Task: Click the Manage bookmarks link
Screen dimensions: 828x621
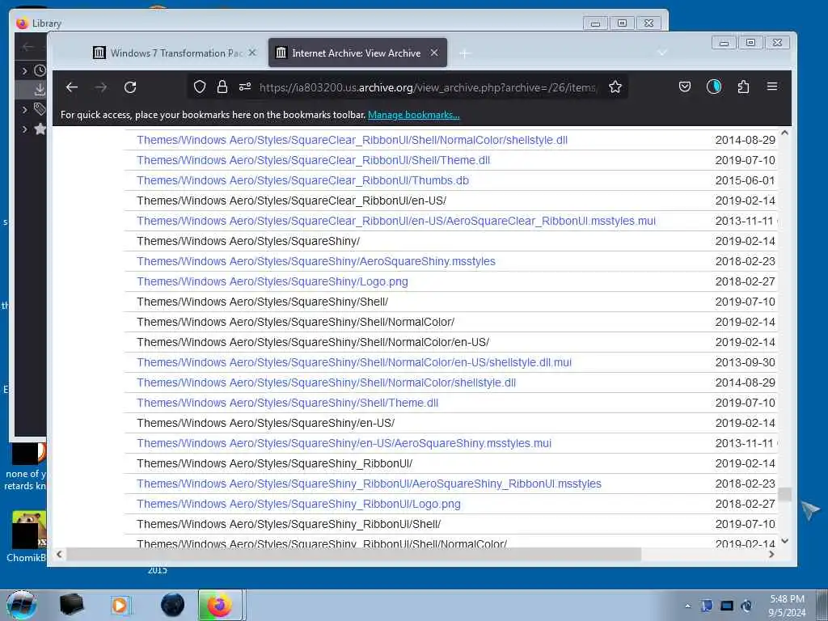Action: tap(413, 115)
